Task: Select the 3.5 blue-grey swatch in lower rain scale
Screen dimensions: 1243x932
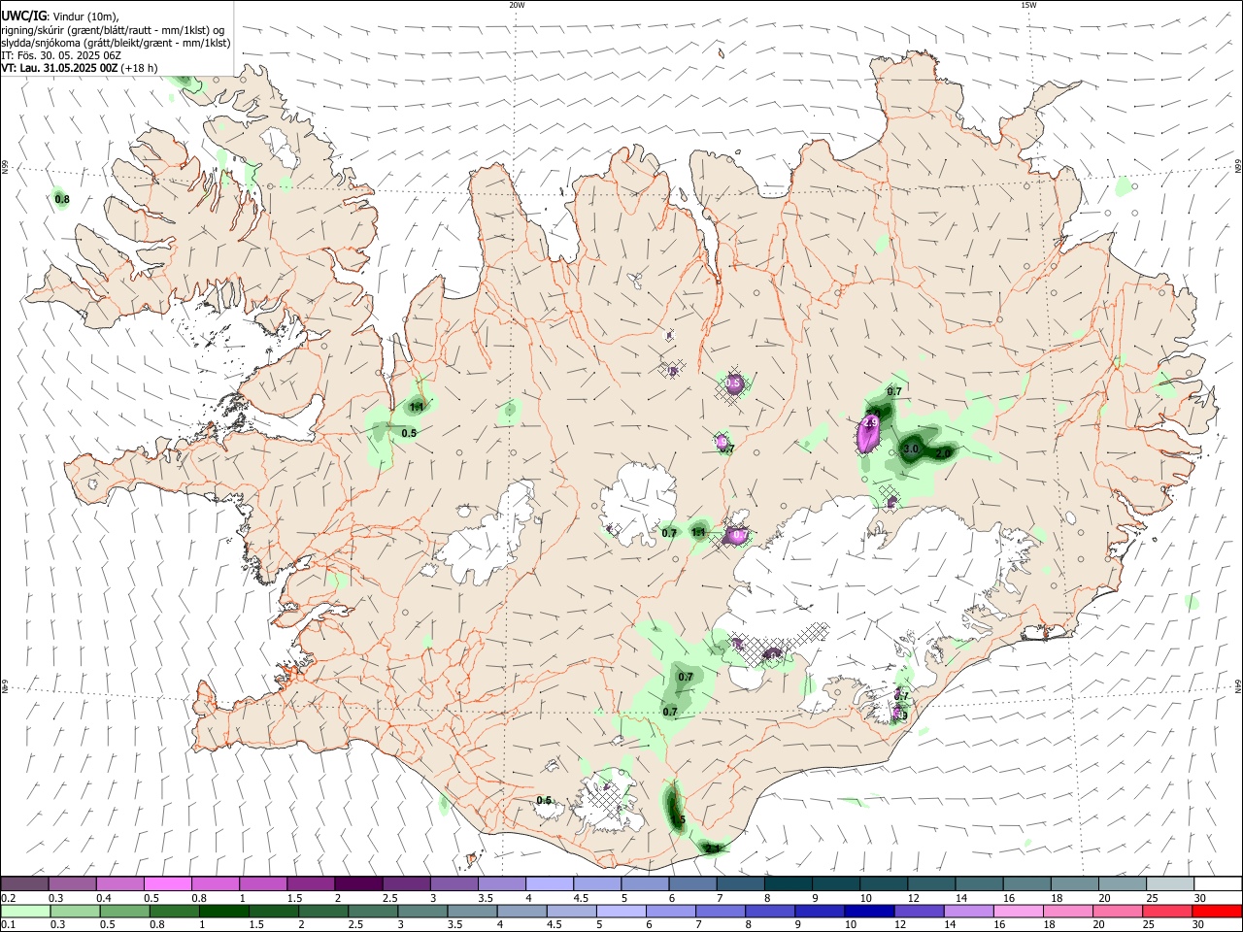Action: pos(472,911)
